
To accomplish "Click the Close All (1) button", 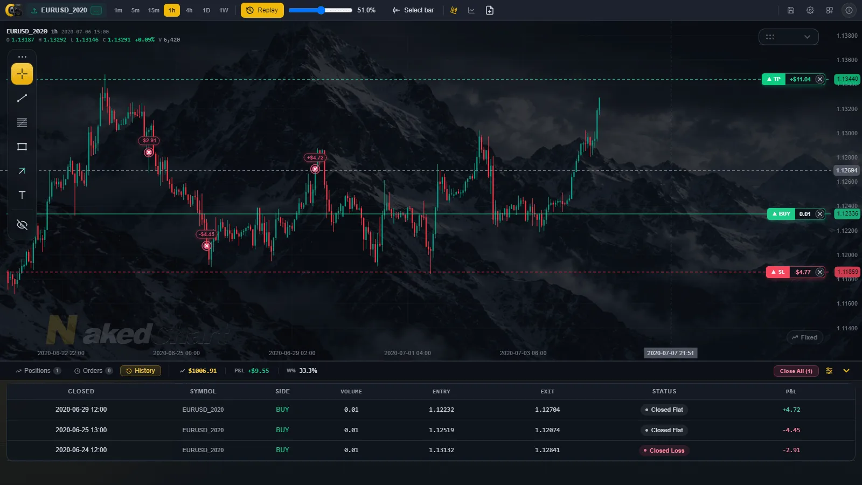I will pyautogui.click(x=796, y=371).
